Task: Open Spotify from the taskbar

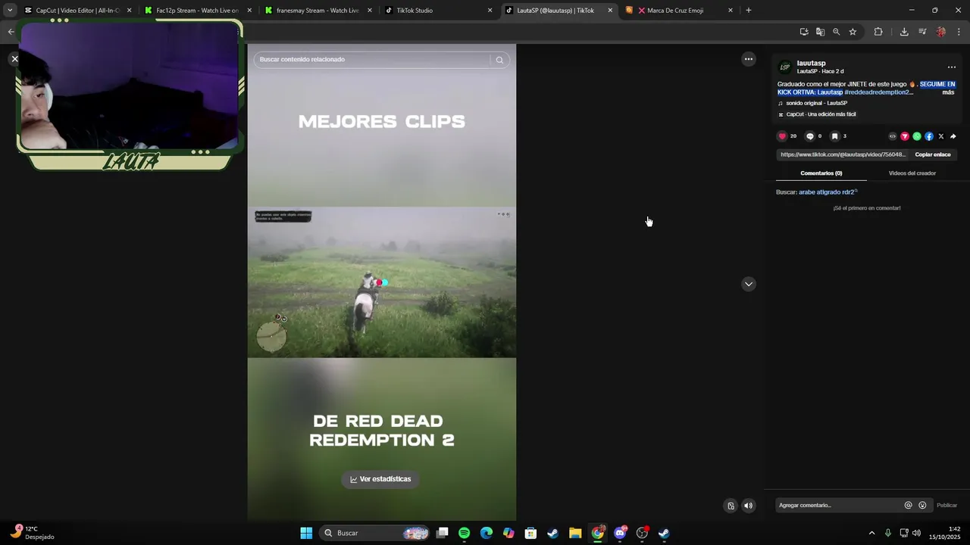Action: (x=464, y=533)
